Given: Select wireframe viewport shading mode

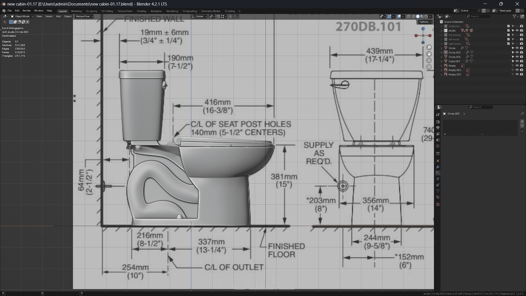Looking at the screenshot, I should (x=414, y=16).
